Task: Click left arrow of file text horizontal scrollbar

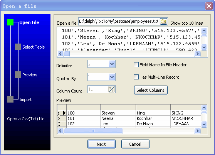Action: (60, 54)
